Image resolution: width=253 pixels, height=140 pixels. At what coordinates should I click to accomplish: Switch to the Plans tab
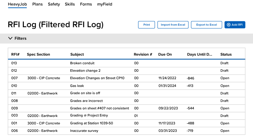37,4
